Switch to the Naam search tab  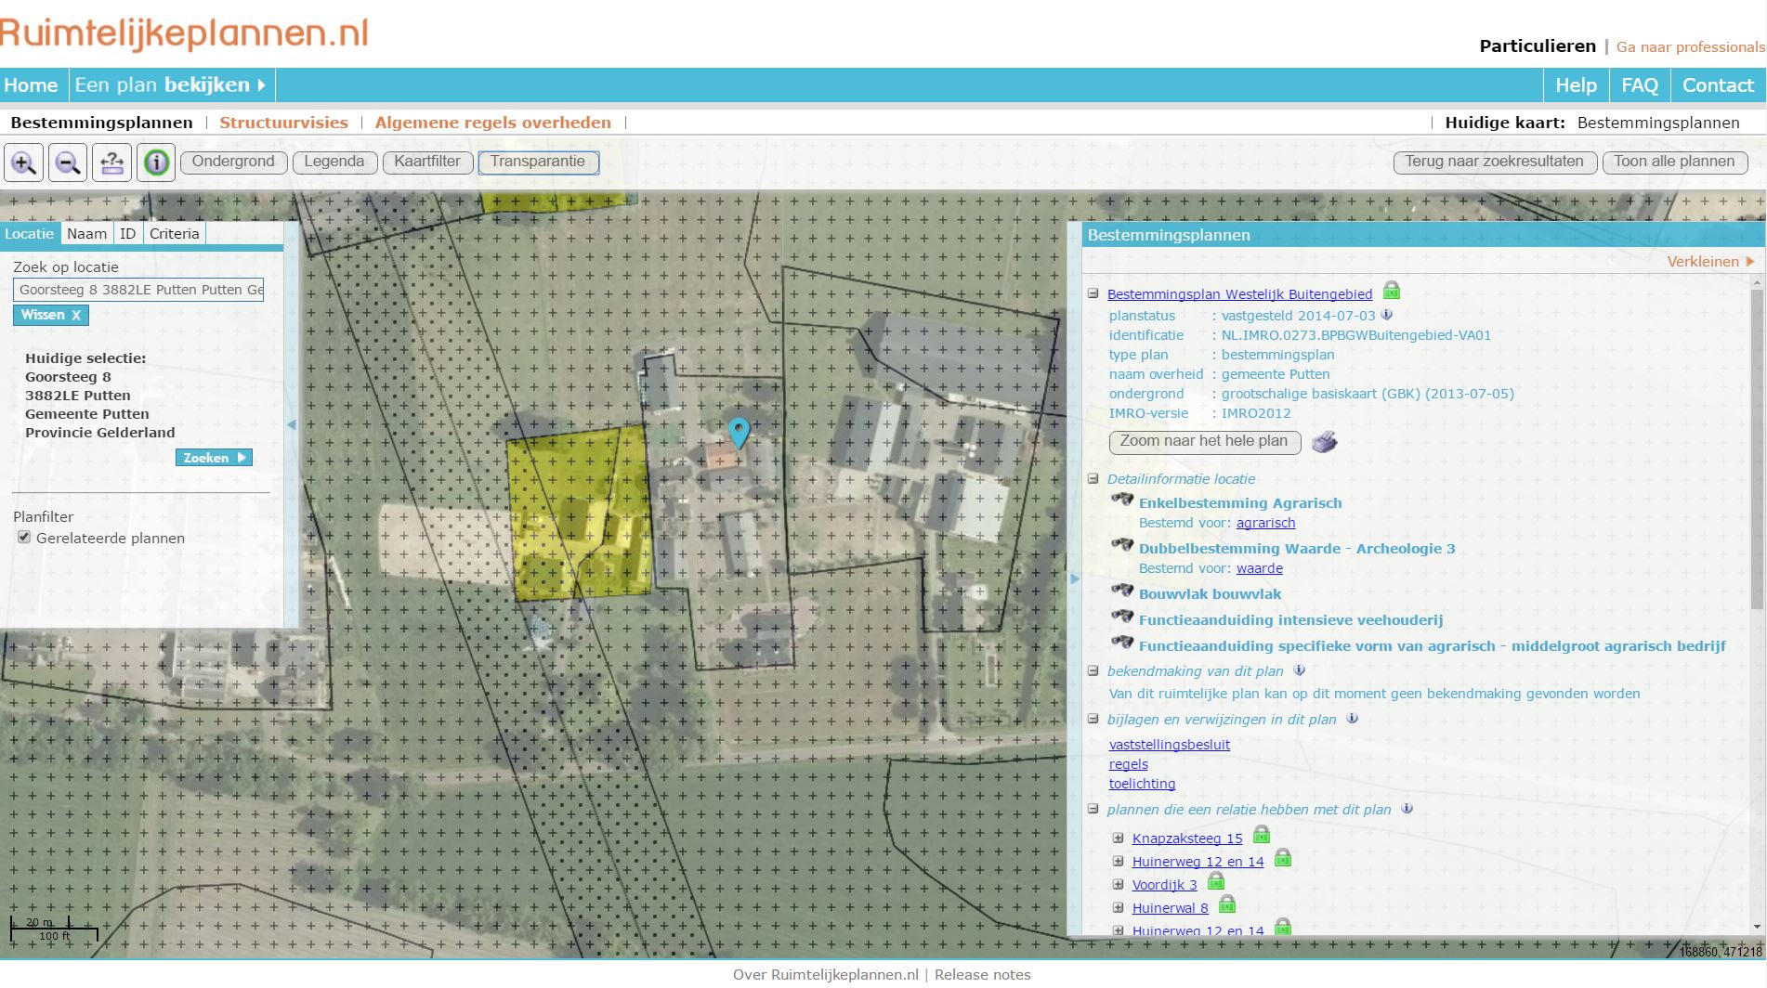tap(85, 233)
